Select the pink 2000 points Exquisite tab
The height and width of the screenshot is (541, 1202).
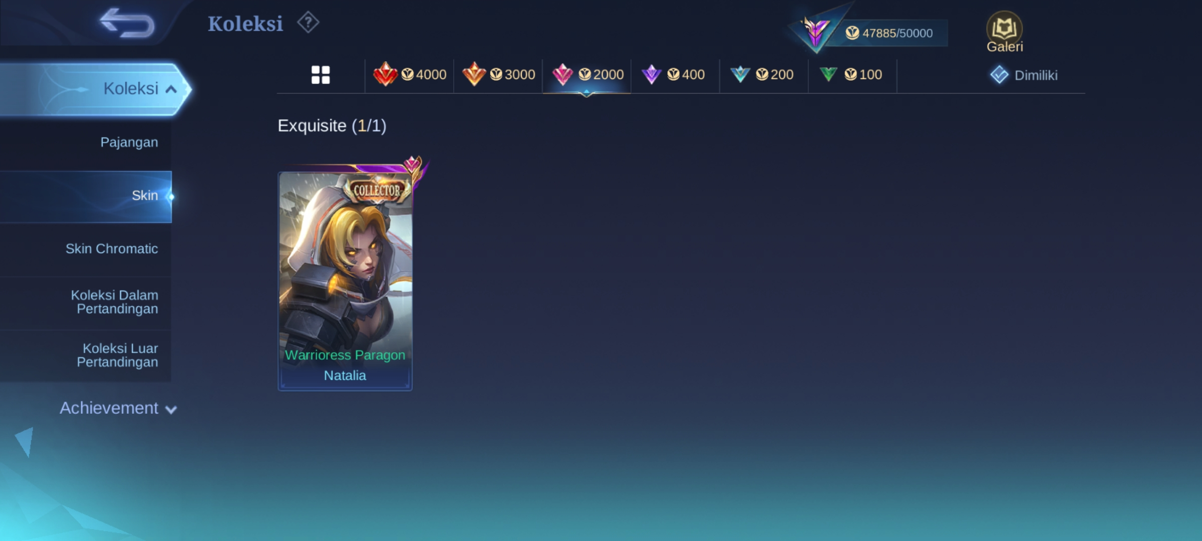point(587,75)
